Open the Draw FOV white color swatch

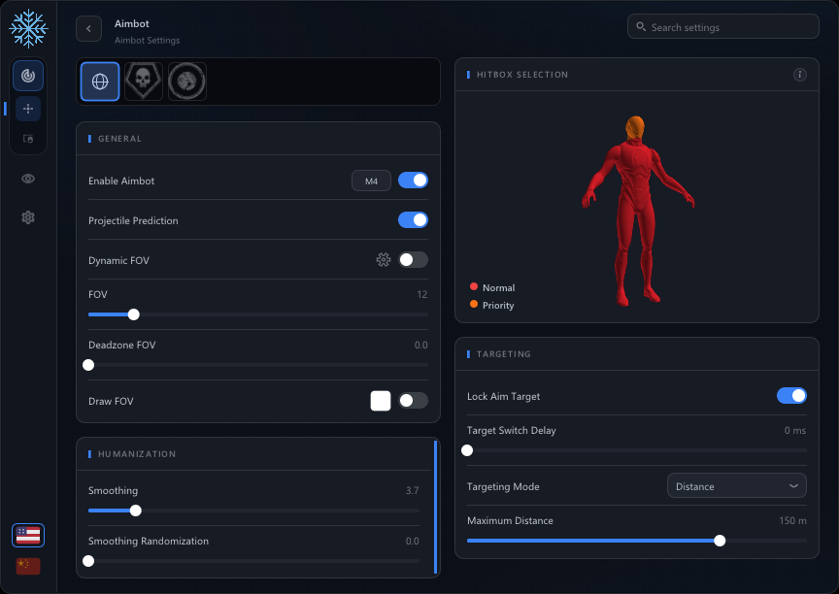pyautogui.click(x=381, y=401)
